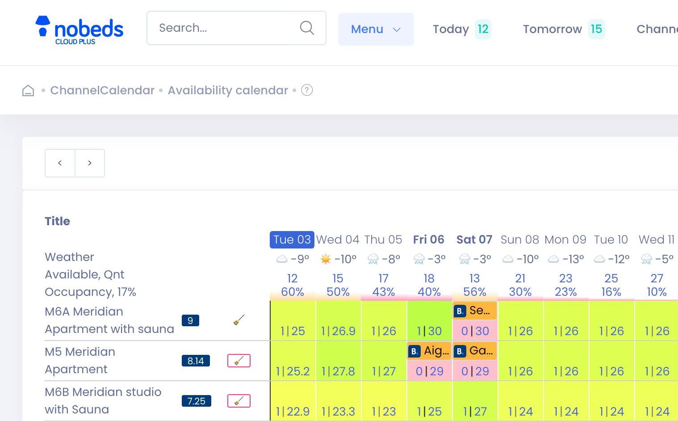Click the search magnifier icon
The height and width of the screenshot is (421, 678).
tap(307, 28)
